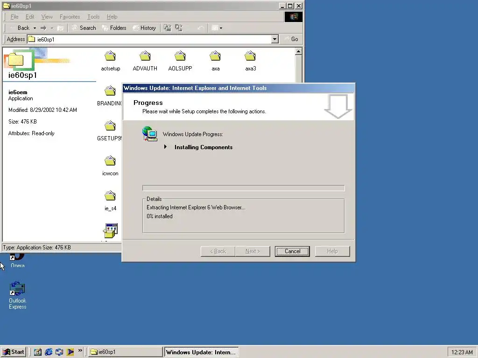Open the Favorites menu
This screenshot has height=358, width=478.
tap(70, 17)
